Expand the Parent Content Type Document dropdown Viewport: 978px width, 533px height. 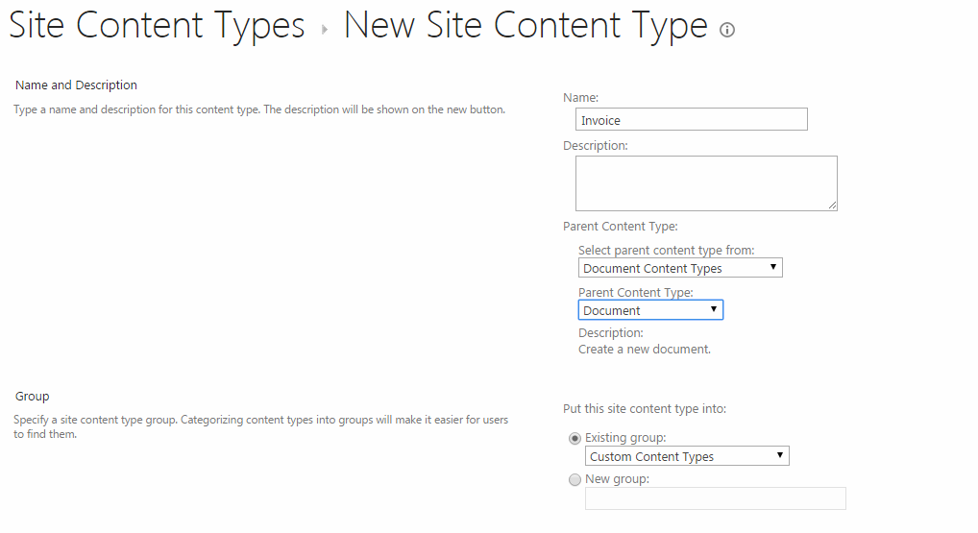(x=650, y=310)
